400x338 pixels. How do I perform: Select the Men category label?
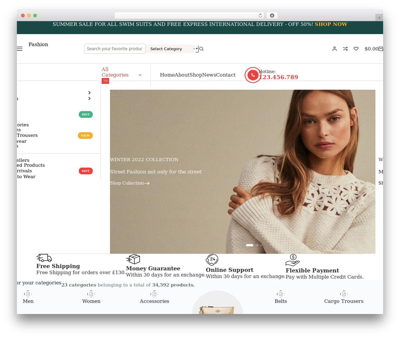(x=28, y=301)
